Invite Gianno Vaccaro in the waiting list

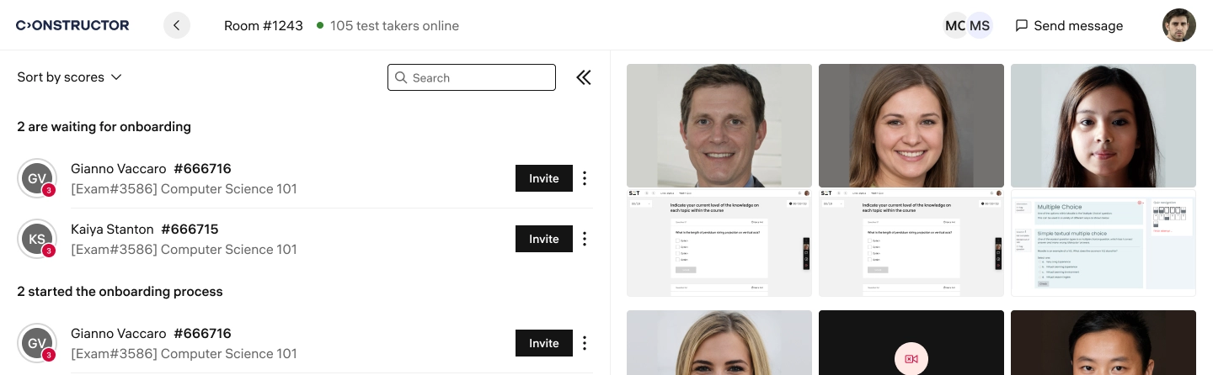click(x=544, y=178)
